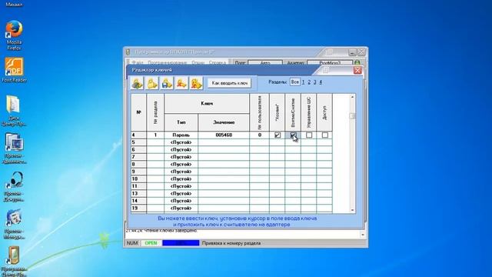
Task: Select the '<Пустой>' type cell in row 11
Action: tap(181, 186)
